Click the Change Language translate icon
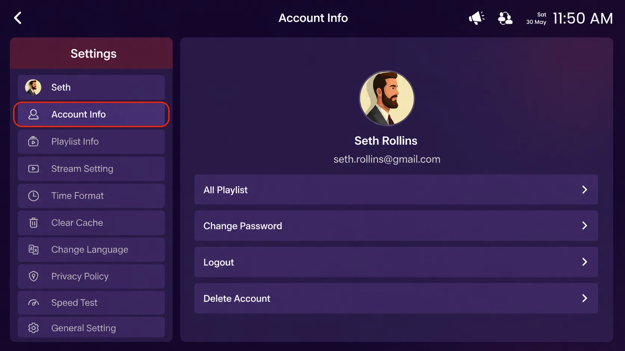625x351 pixels. [33, 250]
